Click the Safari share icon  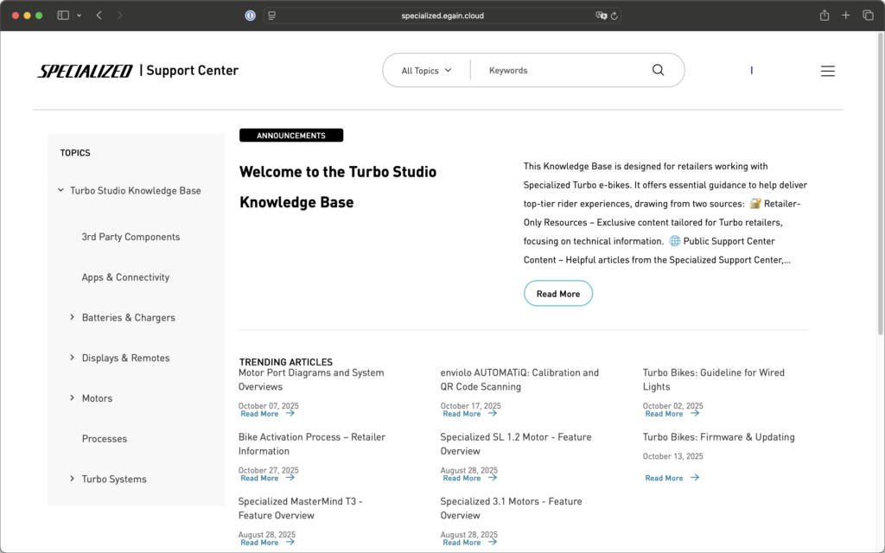825,16
